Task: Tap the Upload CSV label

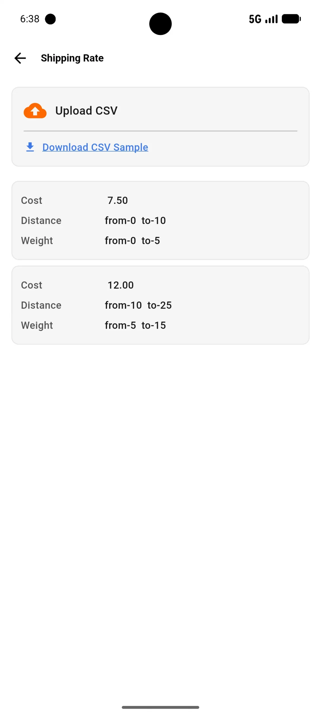Action: [86, 111]
